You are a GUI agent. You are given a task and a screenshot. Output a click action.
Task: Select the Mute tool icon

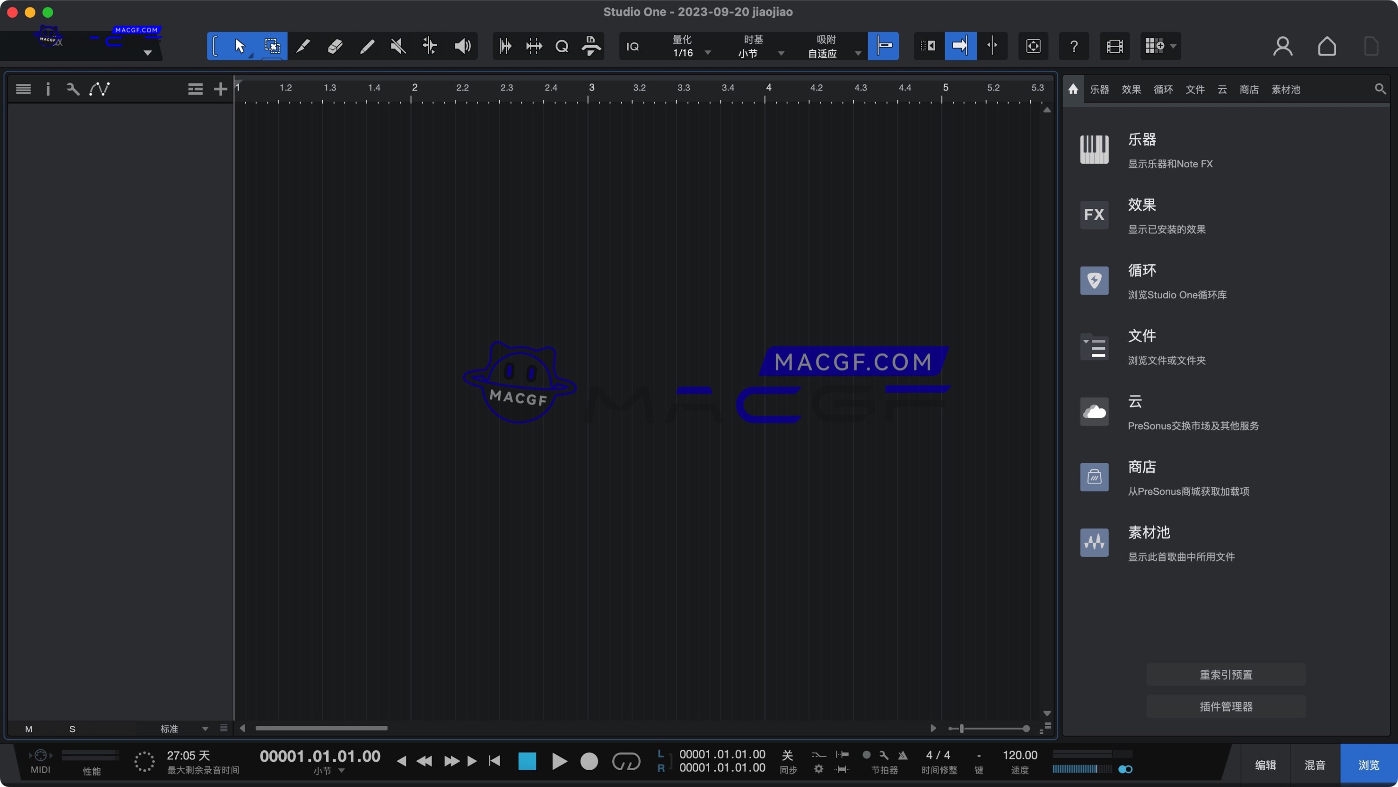(x=398, y=46)
